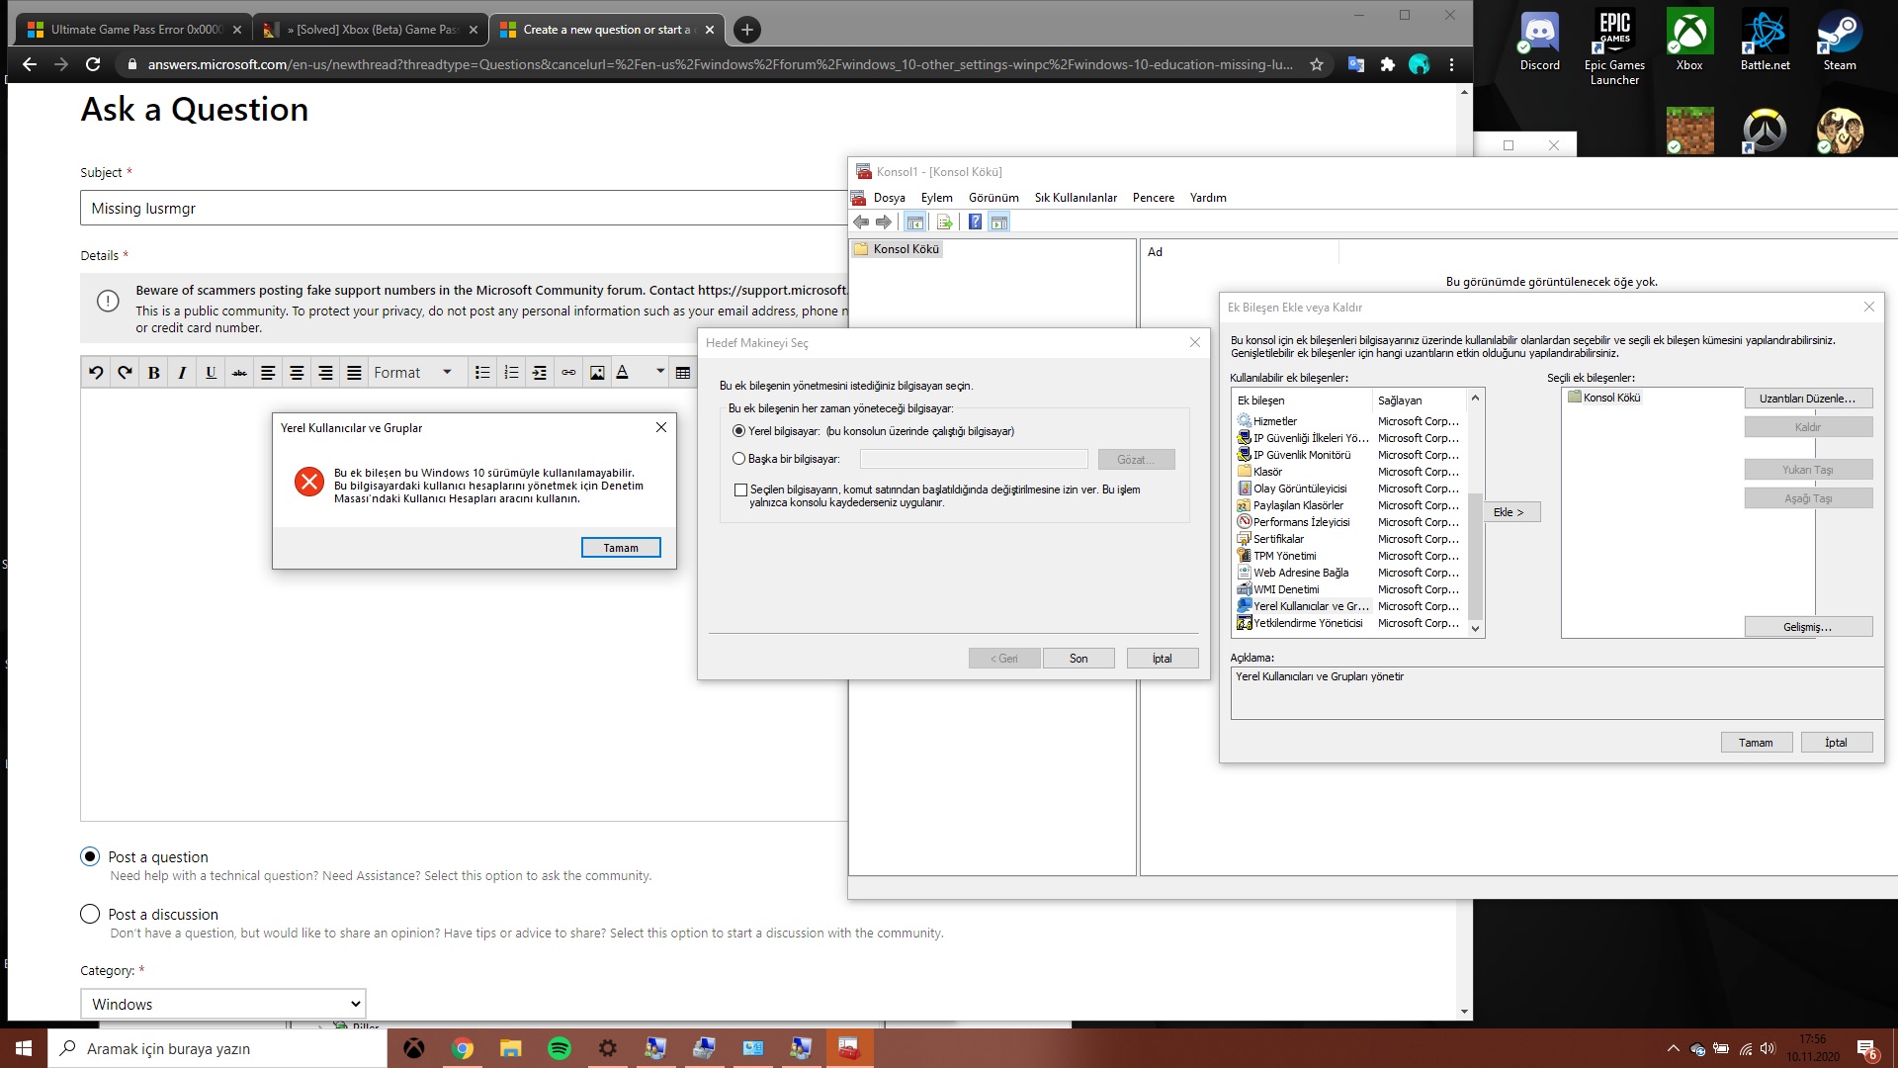This screenshot has width=1898, height=1068.
Task: Click the Yerel Kullanıcılar ve Gruplar snap-in icon
Action: [1245, 605]
